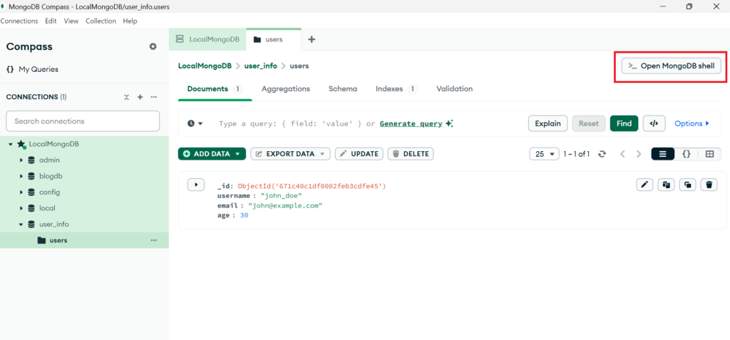This screenshot has width=730, height=340.
Task: Click the Reset button
Action: (589, 123)
